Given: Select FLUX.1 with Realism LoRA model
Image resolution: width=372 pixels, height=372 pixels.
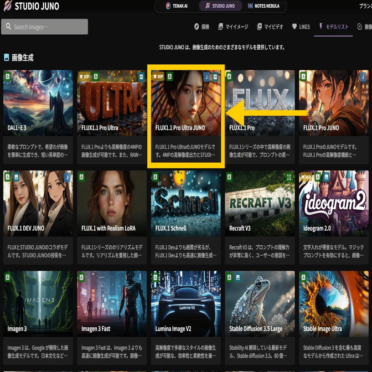Looking at the screenshot, I should (x=112, y=217).
